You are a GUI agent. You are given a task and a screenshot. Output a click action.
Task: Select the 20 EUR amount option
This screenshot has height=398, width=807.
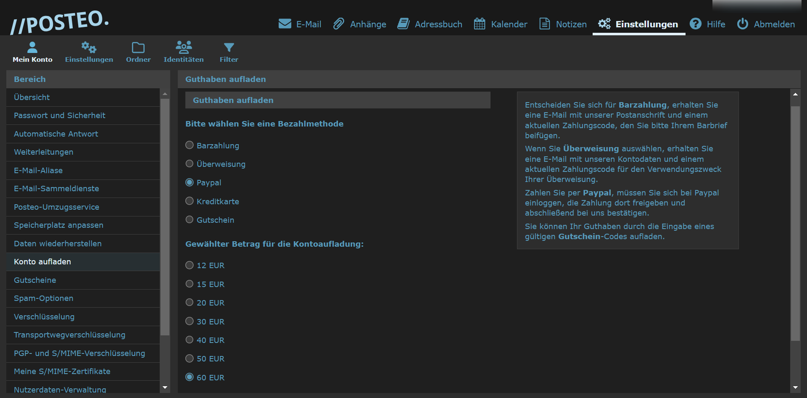(x=190, y=303)
